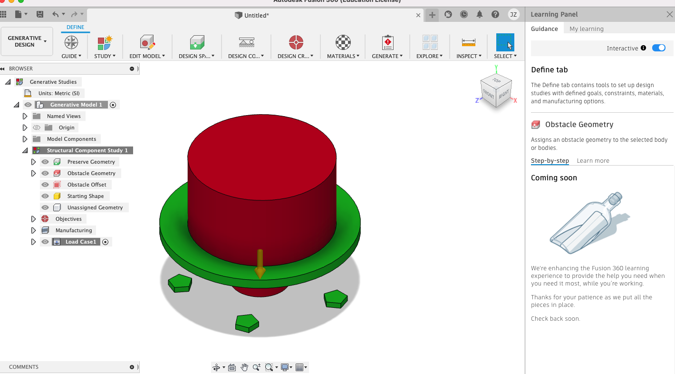Switch to the Guidance tab
This screenshot has height=374, width=675.
click(x=544, y=29)
